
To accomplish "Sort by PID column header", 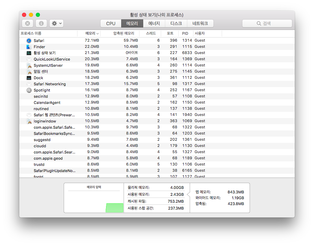I will 186,33.
